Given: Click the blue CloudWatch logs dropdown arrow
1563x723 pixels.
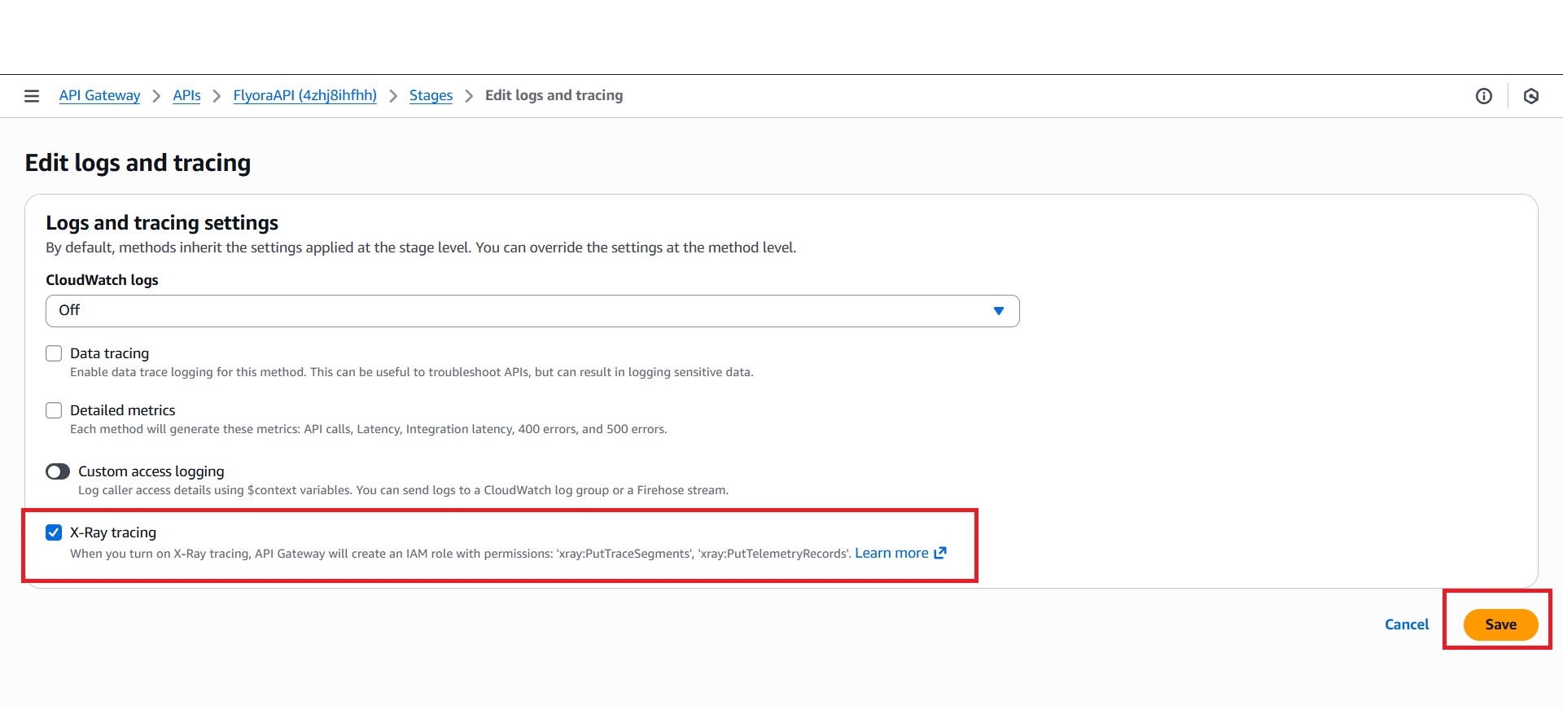Looking at the screenshot, I should (998, 311).
